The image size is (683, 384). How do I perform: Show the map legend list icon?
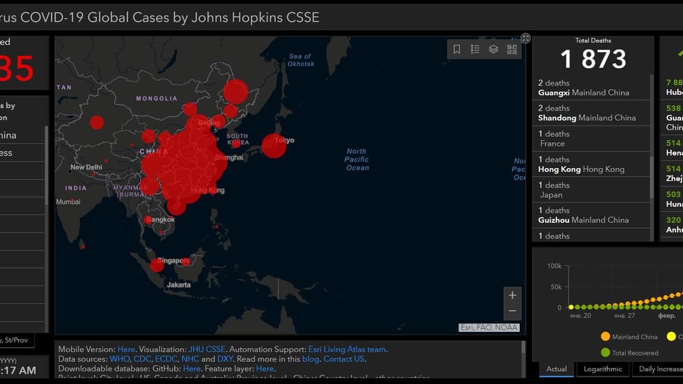click(475, 49)
